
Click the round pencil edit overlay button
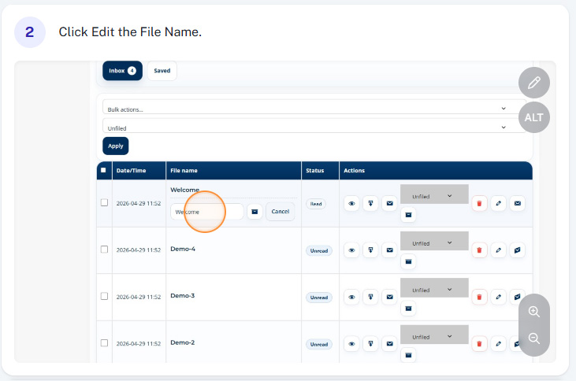pyautogui.click(x=534, y=83)
